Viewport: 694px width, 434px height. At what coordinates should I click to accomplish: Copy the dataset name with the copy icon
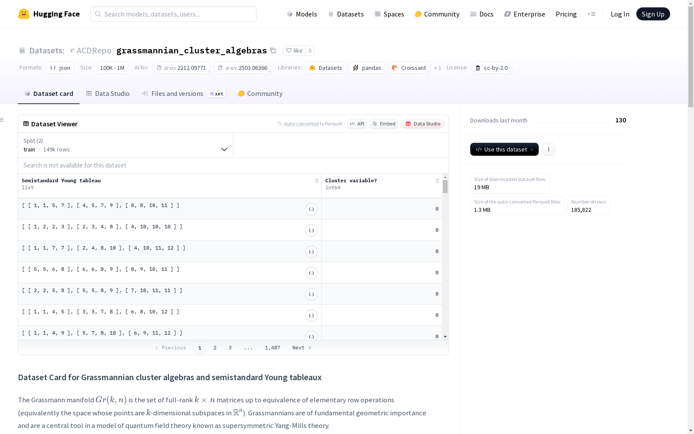tap(273, 50)
